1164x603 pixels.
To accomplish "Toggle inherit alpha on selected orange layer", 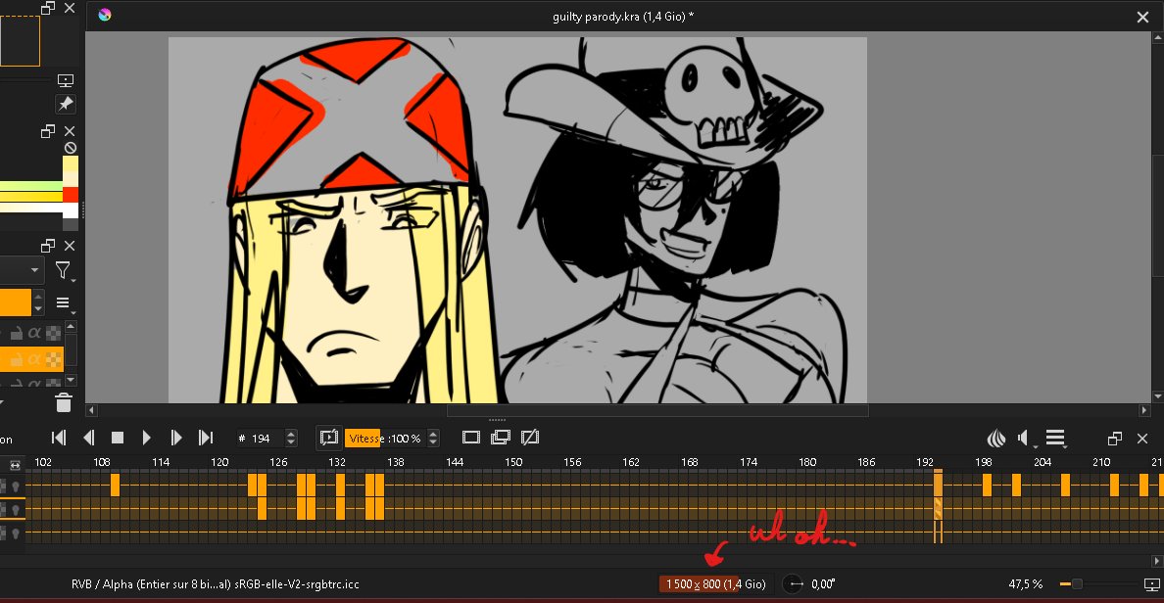I will coord(34,359).
